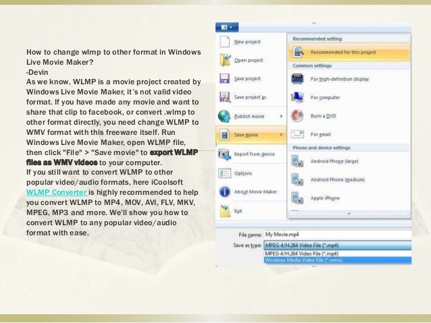
Task: Choose the New project menu entry
Action: point(251,42)
